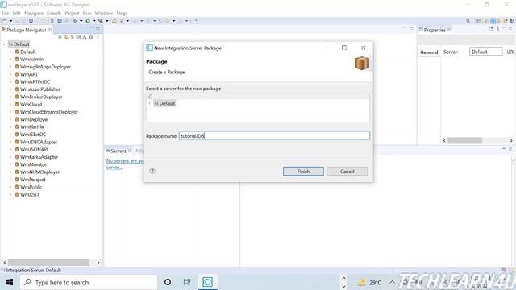Open the Window menu
Screen dimensions: 516x290
(x=104, y=13)
